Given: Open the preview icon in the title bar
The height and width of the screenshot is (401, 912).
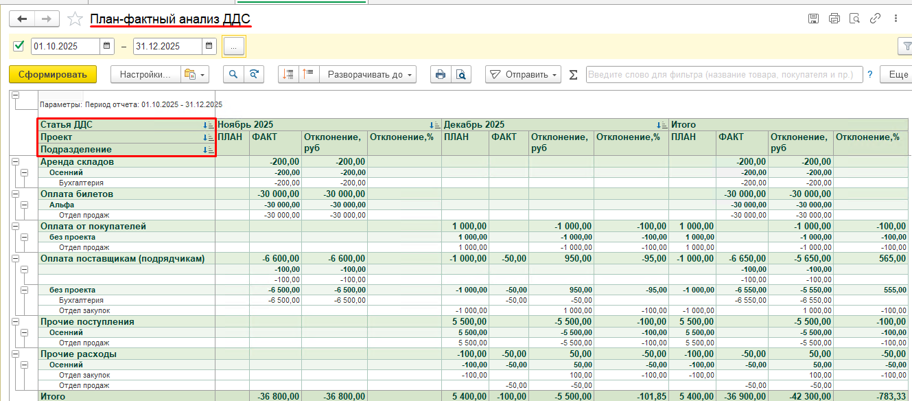Looking at the screenshot, I should pyautogui.click(x=854, y=19).
